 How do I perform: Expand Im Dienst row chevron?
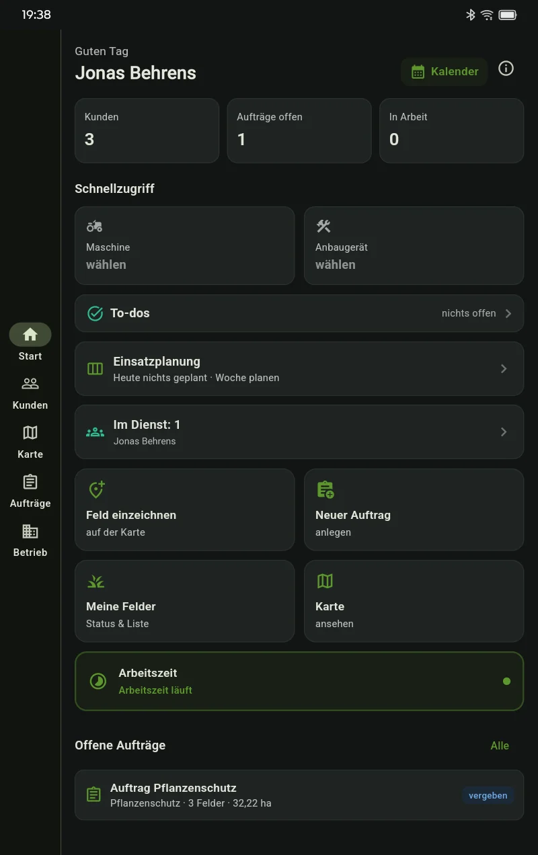coord(504,432)
